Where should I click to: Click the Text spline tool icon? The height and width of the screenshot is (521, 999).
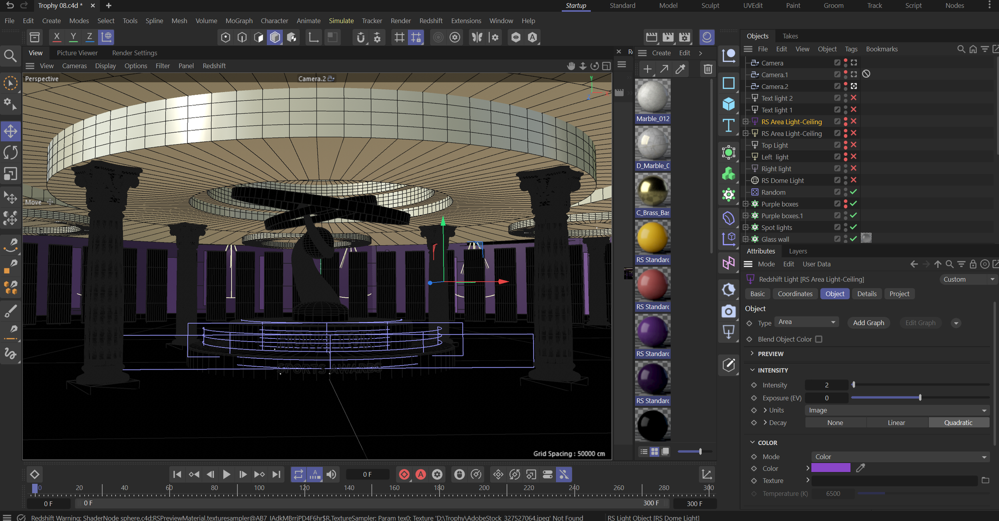coord(728,125)
